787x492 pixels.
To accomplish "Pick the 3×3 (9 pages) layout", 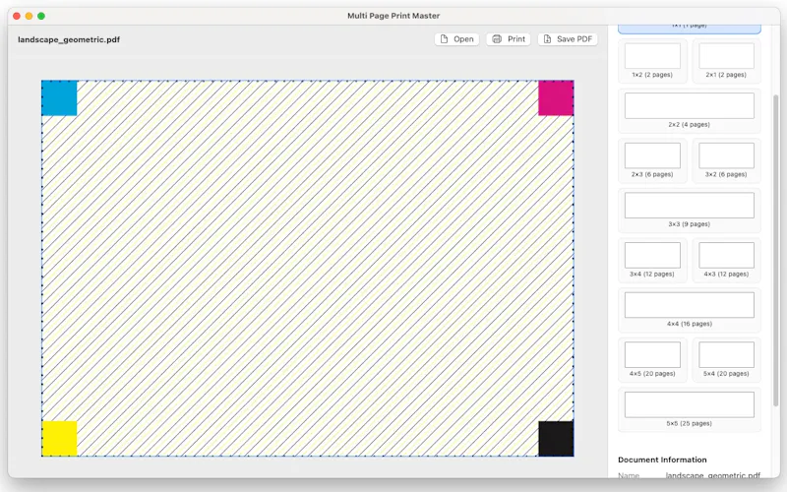I will click(690, 211).
